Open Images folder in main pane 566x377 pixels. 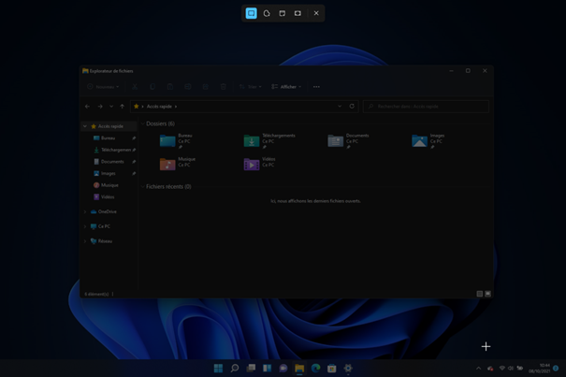(x=420, y=140)
